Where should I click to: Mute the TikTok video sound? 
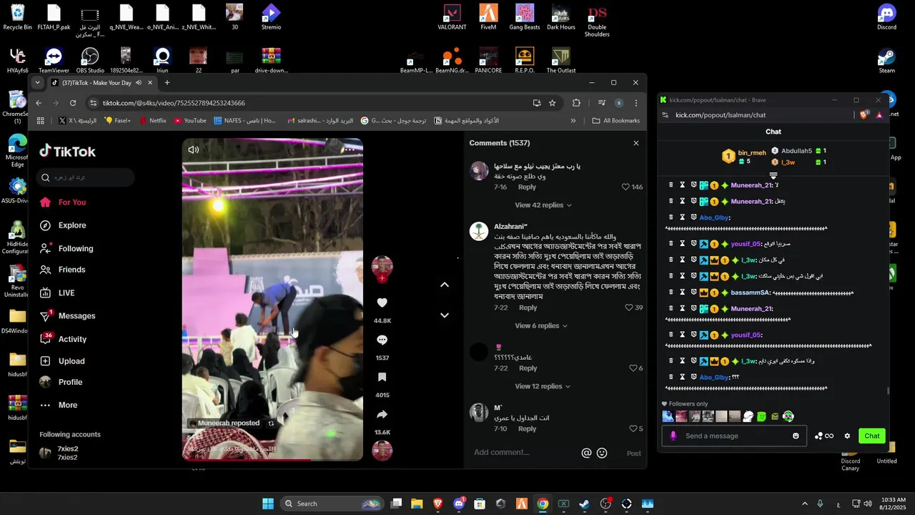(193, 149)
